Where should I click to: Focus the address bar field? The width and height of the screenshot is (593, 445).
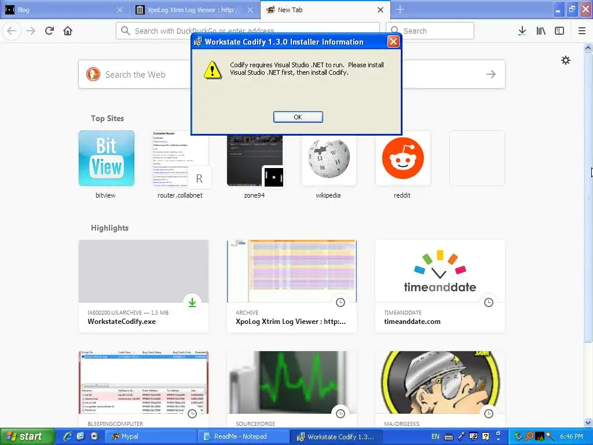pyautogui.click(x=248, y=31)
